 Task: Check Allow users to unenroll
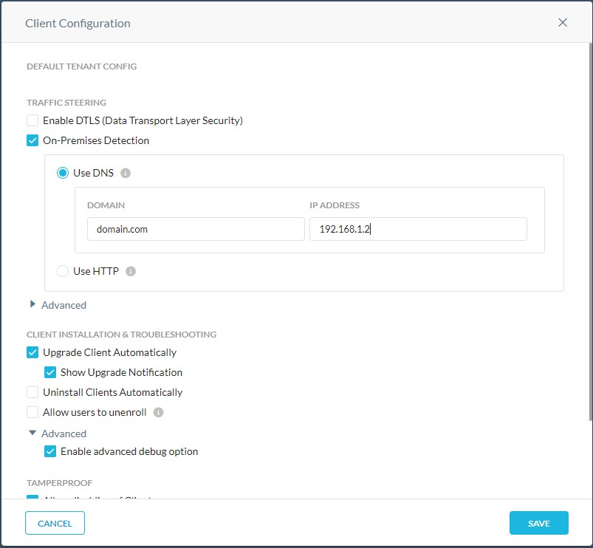32,412
